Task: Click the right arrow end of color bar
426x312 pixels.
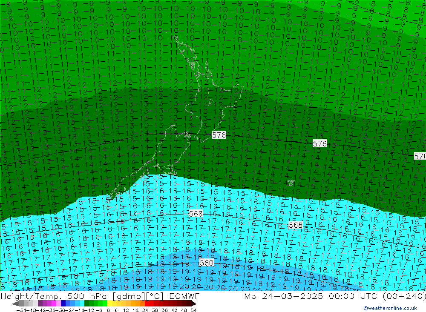Action: point(194,303)
